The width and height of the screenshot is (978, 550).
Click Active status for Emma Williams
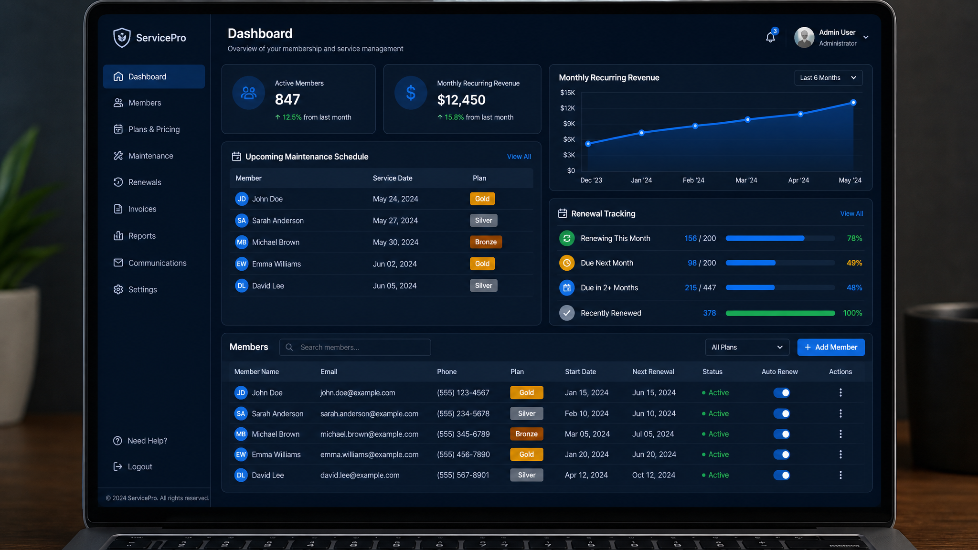point(715,455)
